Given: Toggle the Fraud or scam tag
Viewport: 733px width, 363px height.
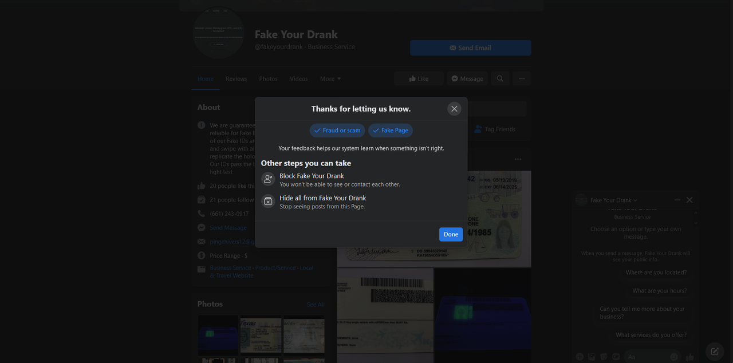Looking at the screenshot, I should 337,131.
